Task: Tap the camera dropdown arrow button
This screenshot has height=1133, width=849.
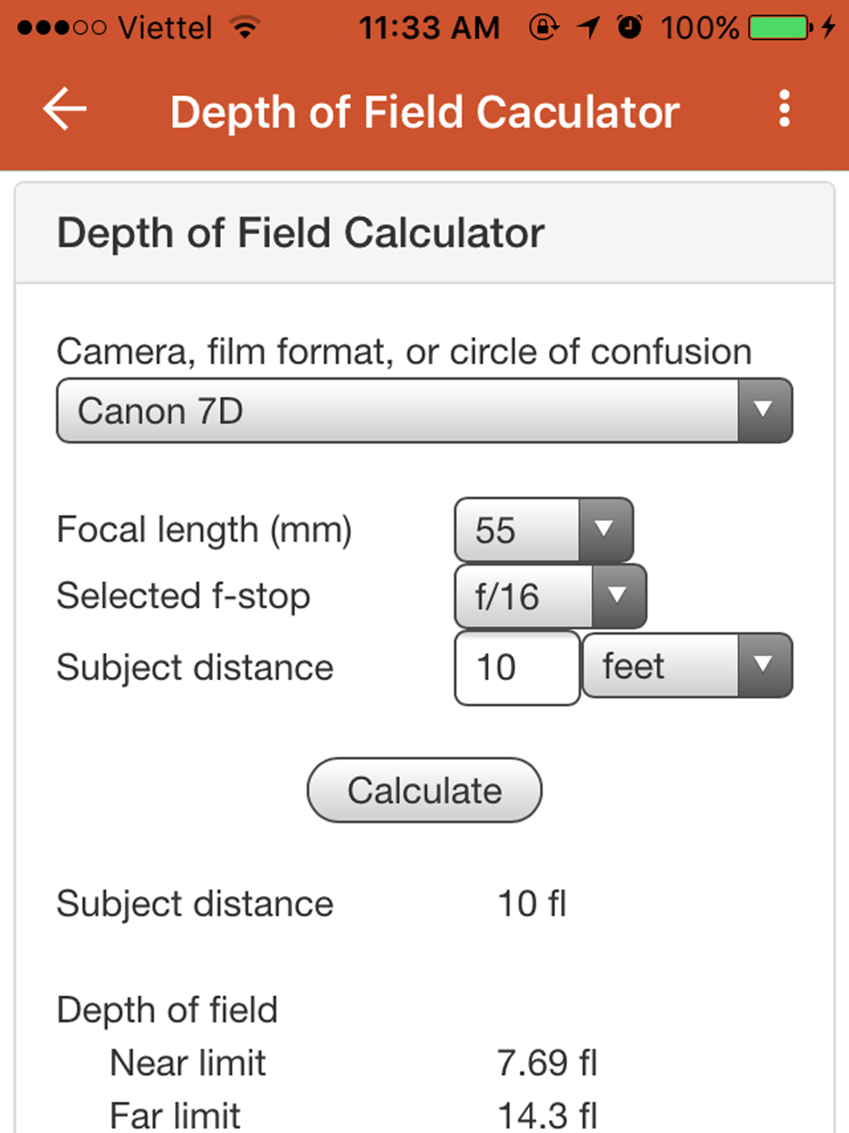Action: pos(764,411)
